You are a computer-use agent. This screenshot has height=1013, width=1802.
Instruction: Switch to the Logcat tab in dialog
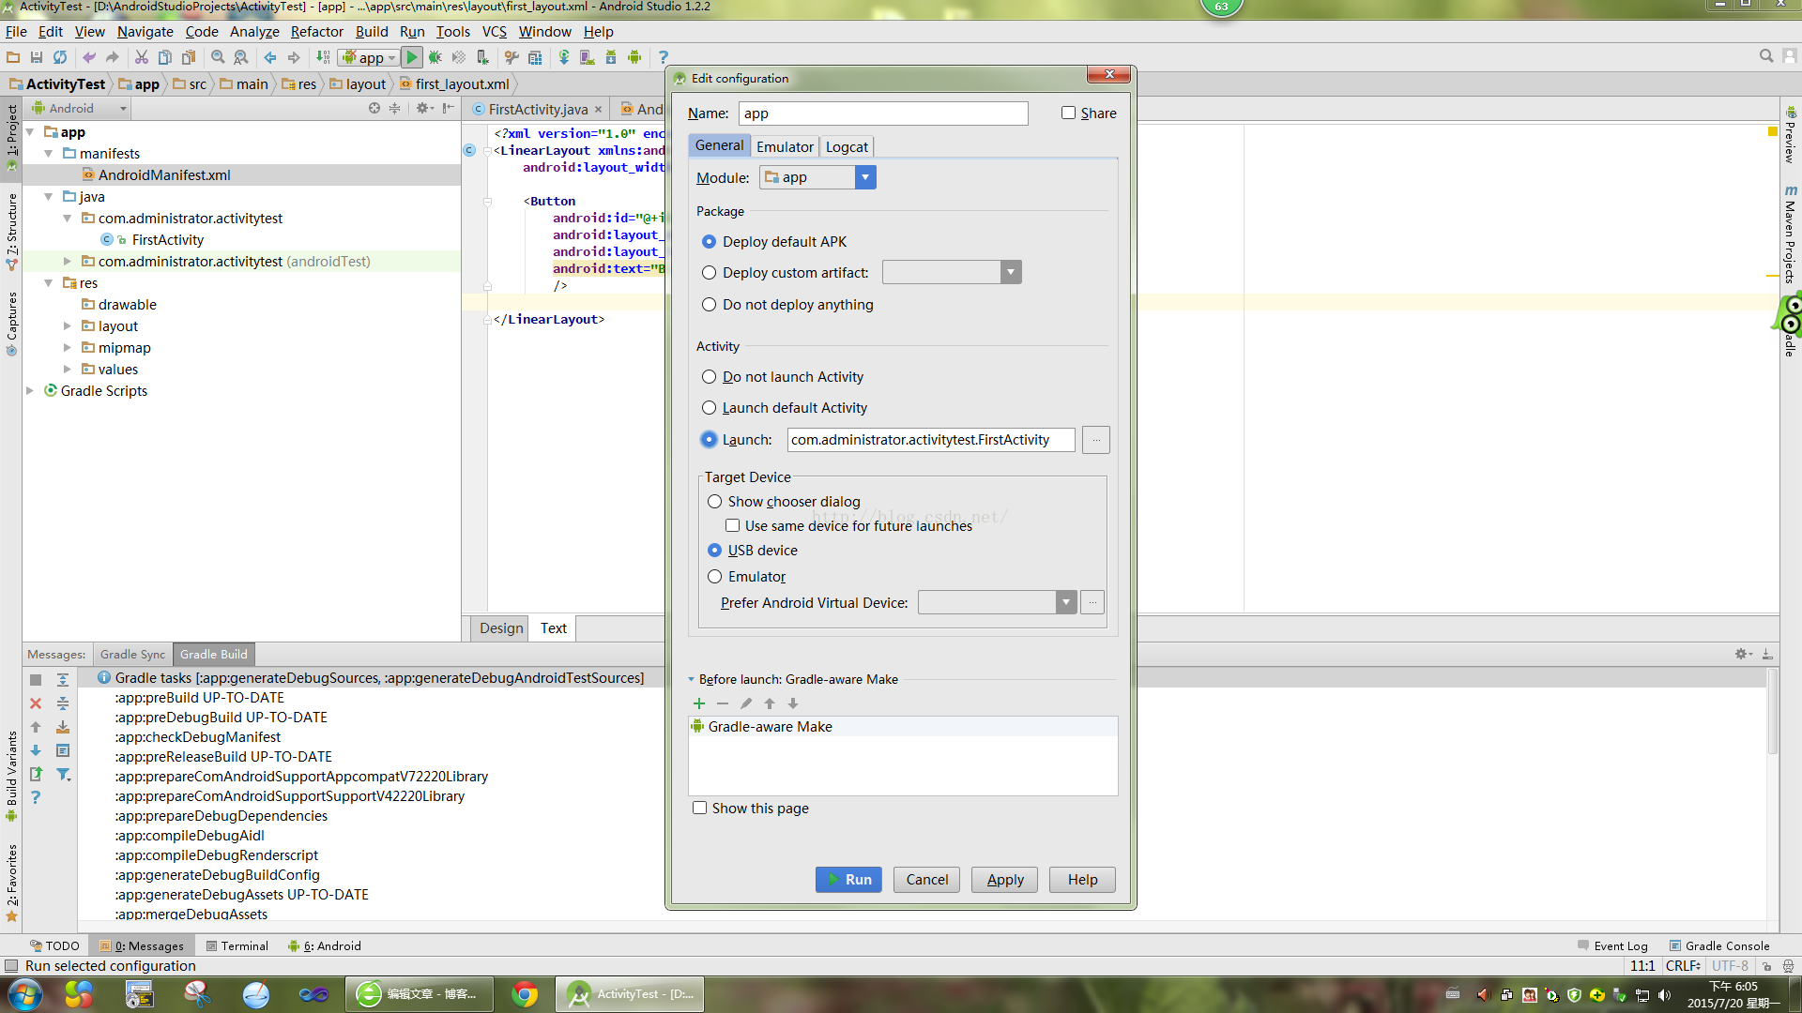tap(847, 147)
